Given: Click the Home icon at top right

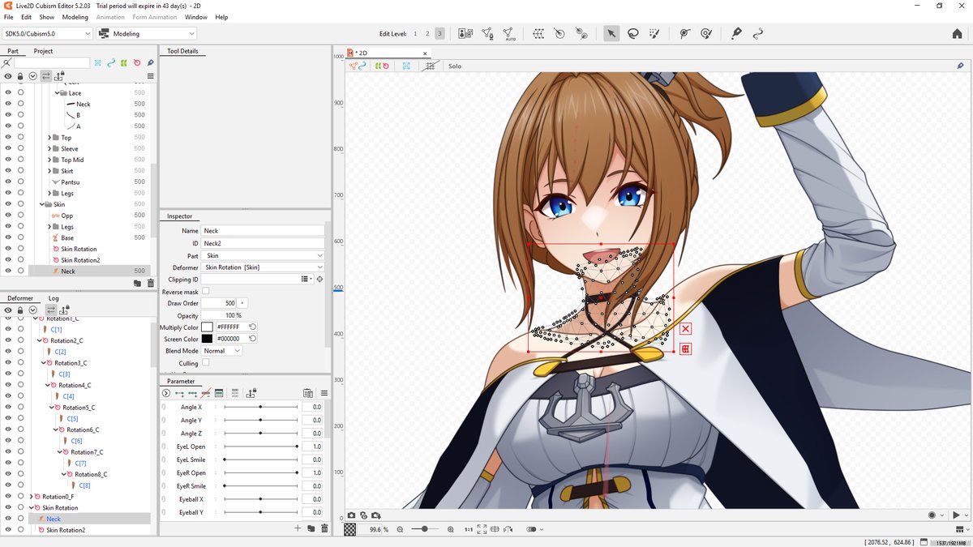Looking at the screenshot, I should pyautogui.click(x=957, y=33).
